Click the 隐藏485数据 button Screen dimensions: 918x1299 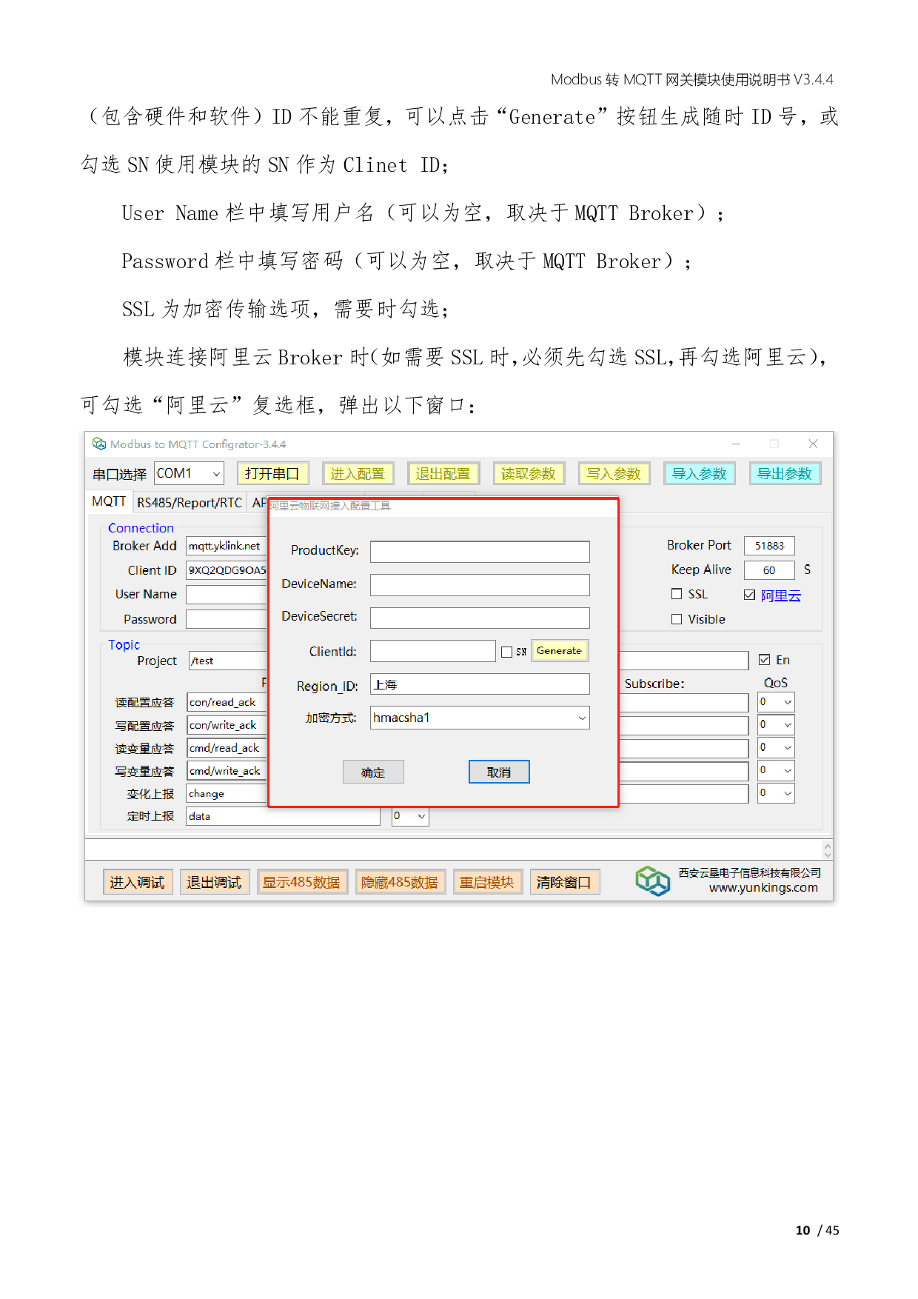[401, 882]
